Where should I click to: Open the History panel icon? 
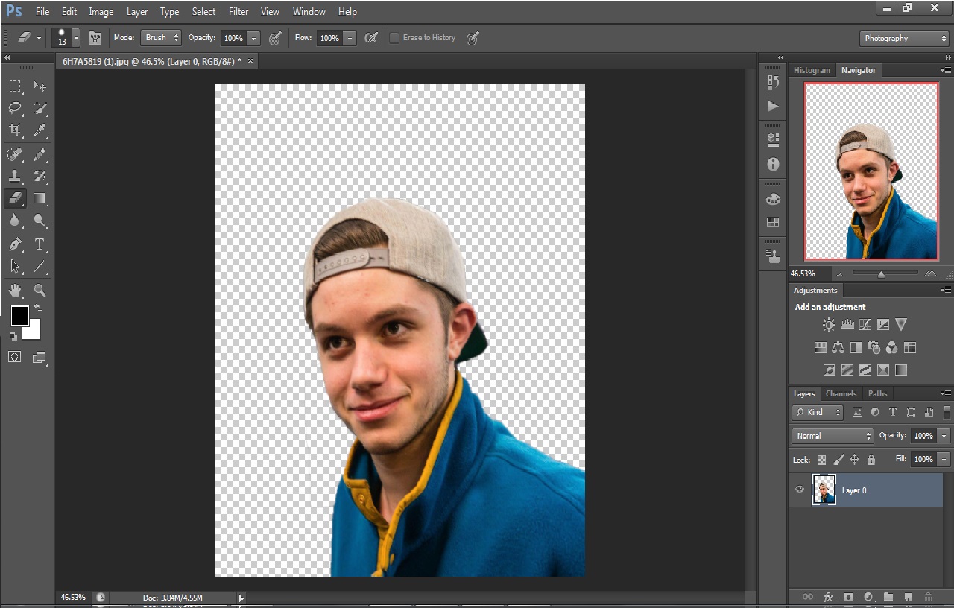tap(773, 83)
